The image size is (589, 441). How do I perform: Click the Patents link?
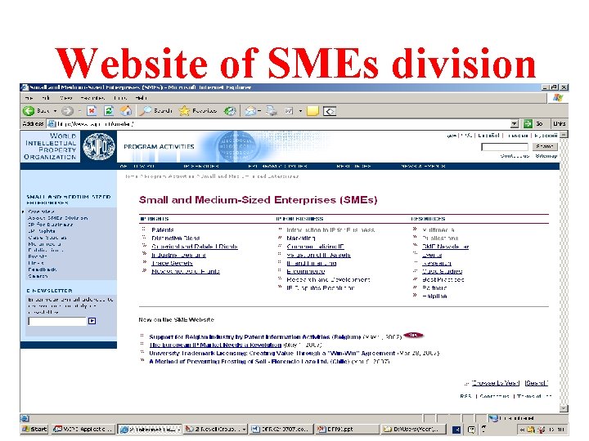[x=163, y=229]
